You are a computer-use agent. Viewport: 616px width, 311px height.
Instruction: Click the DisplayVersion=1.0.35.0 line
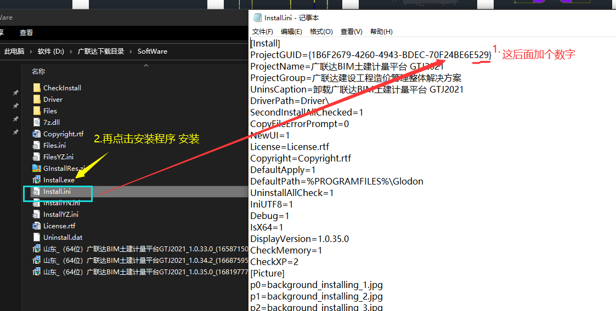pyautogui.click(x=299, y=238)
